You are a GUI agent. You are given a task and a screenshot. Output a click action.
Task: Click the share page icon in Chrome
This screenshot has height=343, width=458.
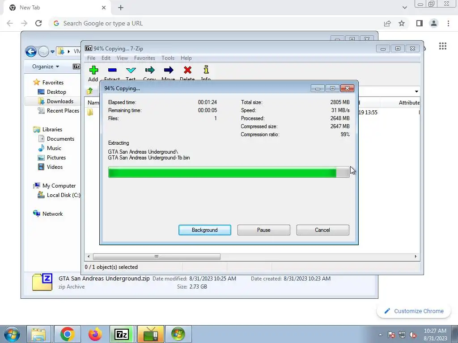point(387,23)
